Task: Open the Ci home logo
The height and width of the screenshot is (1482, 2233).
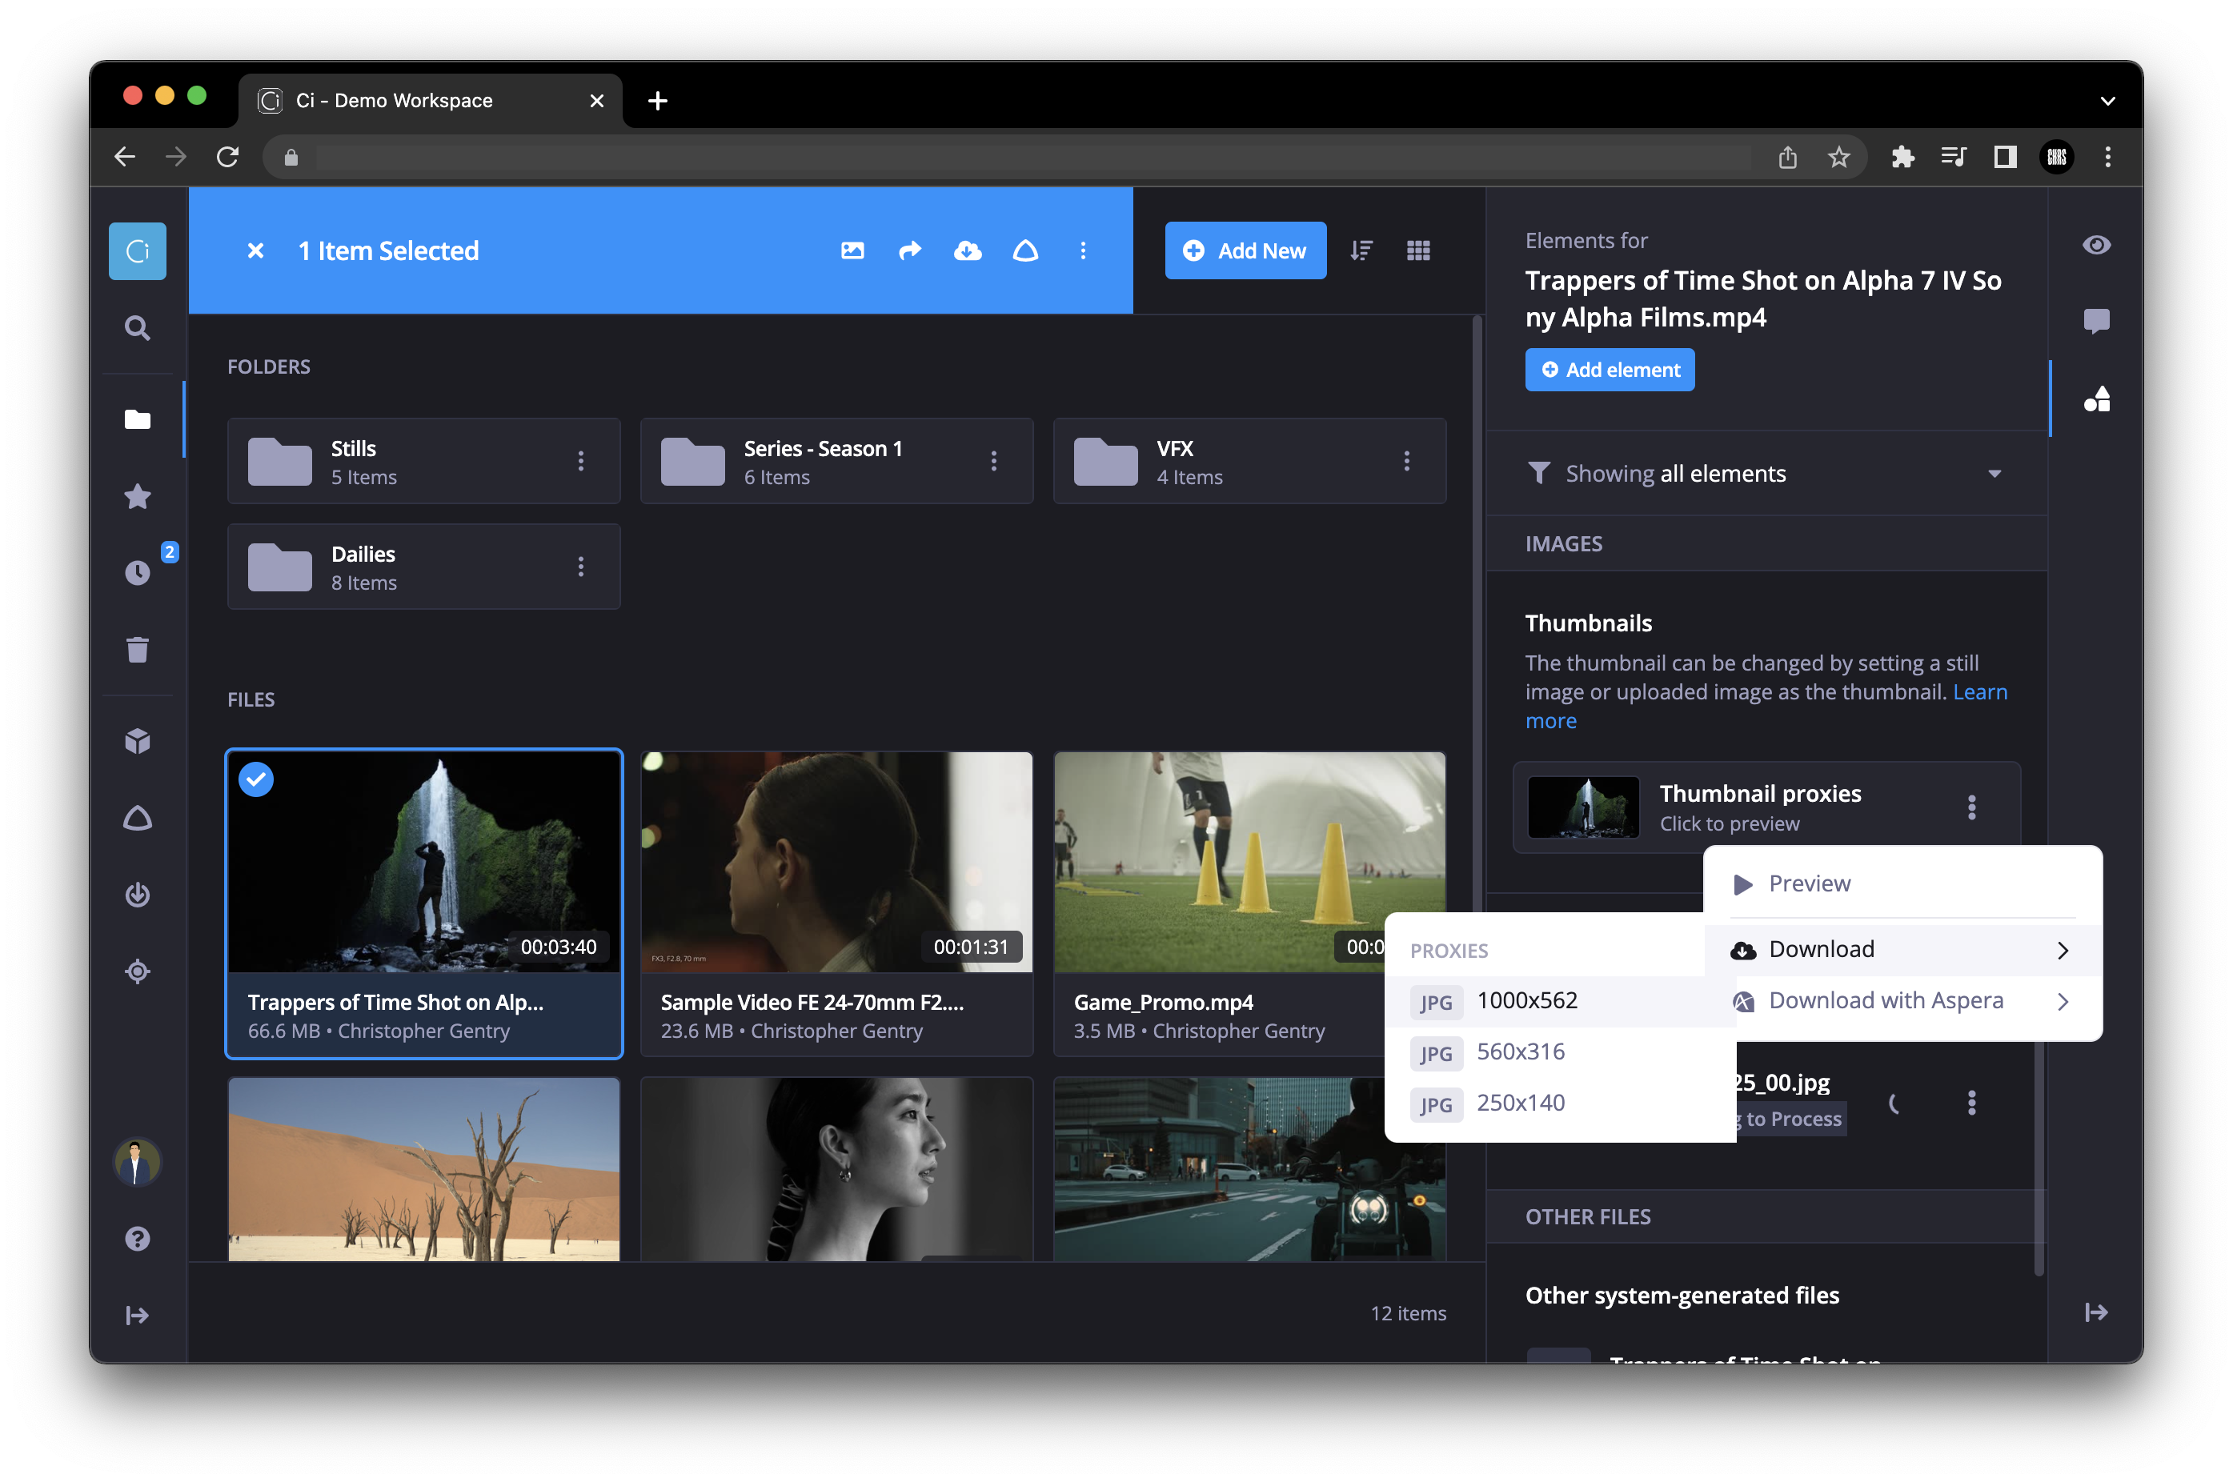Action: coord(137,250)
